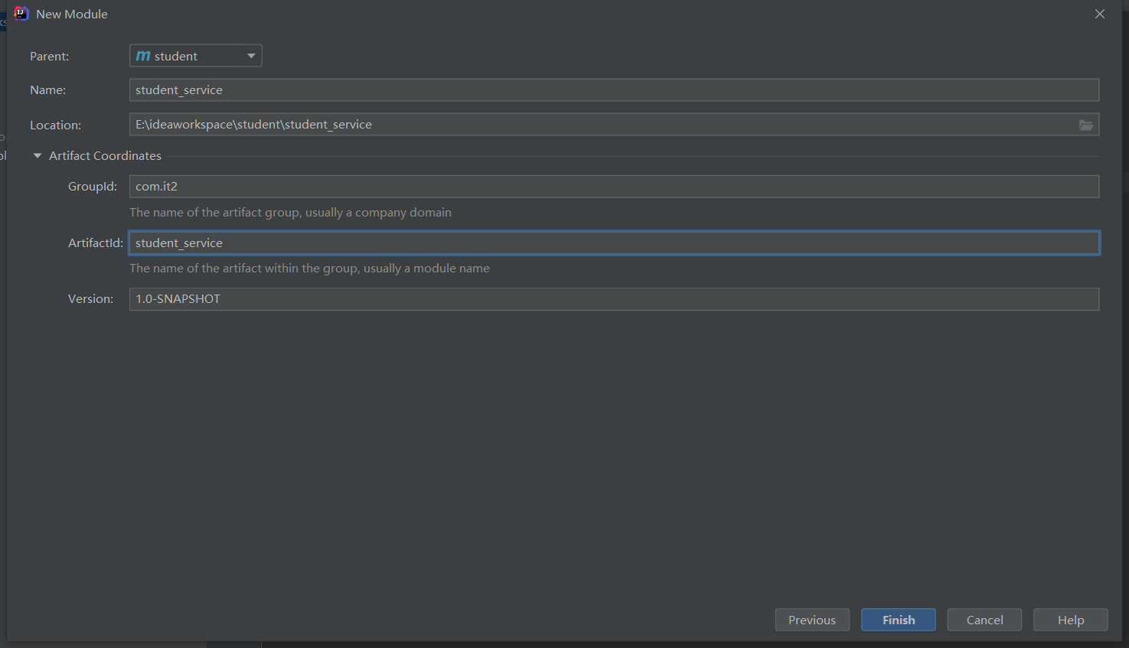Click the 'Name:' label
This screenshot has width=1129, height=648.
pyautogui.click(x=47, y=90)
